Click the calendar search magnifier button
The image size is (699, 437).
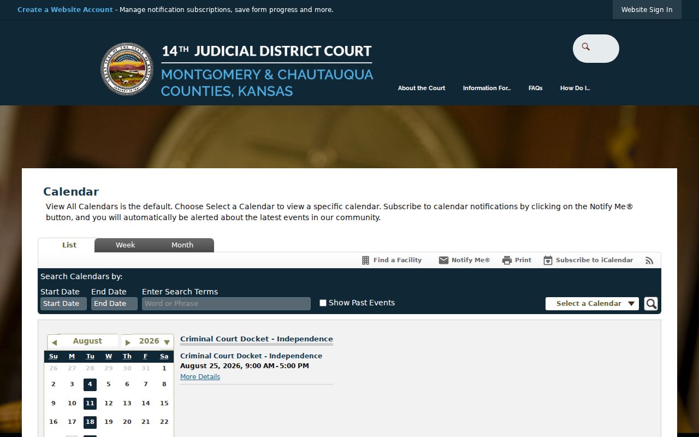tap(651, 304)
